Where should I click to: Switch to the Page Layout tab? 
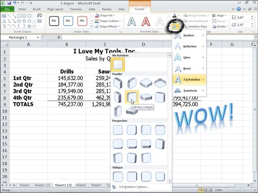pyautogui.click(x=55, y=9)
